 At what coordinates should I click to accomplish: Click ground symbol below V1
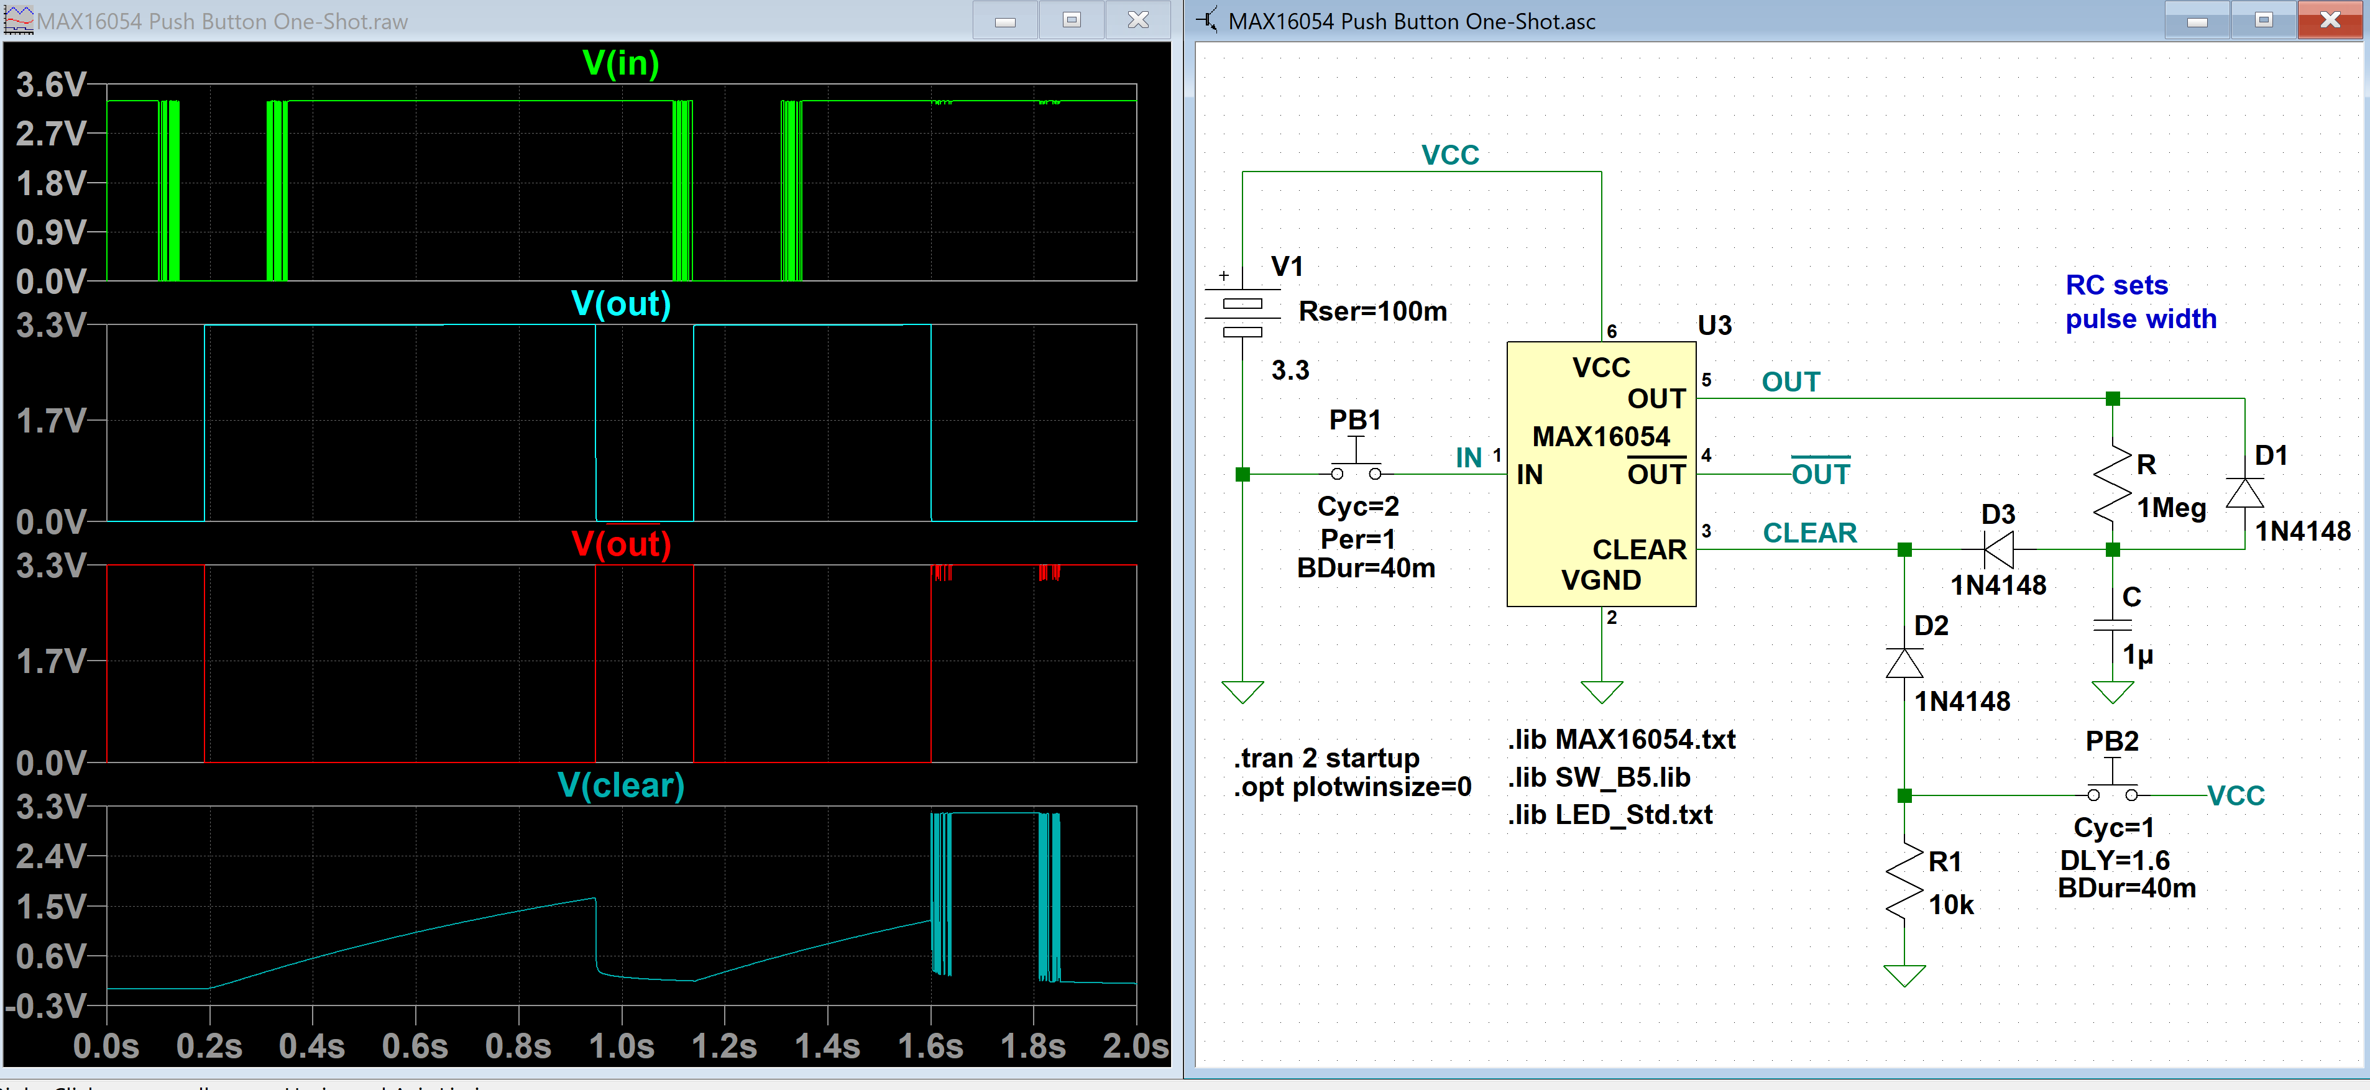1242,692
